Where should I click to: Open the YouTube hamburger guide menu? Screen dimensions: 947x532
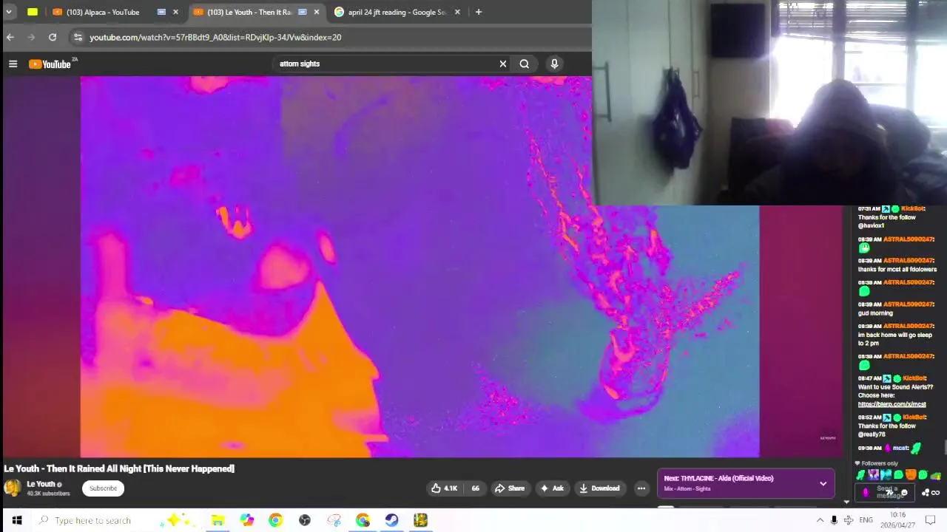pyautogui.click(x=13, y=64)
